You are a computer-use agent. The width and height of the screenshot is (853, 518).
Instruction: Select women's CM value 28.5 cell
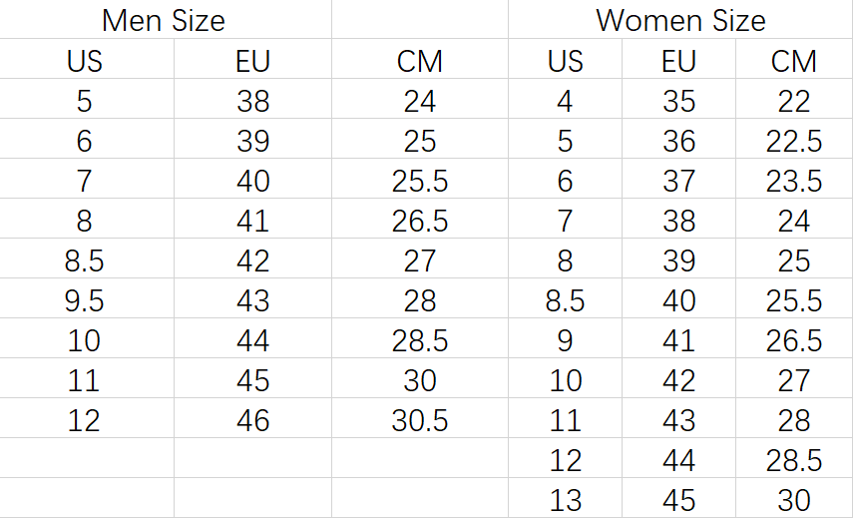[794, 460]
